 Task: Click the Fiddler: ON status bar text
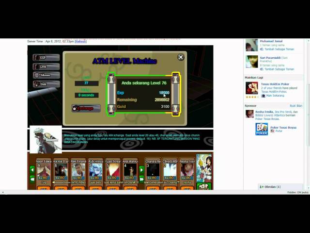298,192
